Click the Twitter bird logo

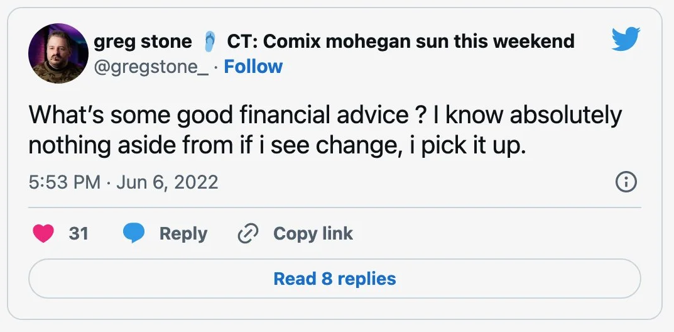tap(624, 41)
